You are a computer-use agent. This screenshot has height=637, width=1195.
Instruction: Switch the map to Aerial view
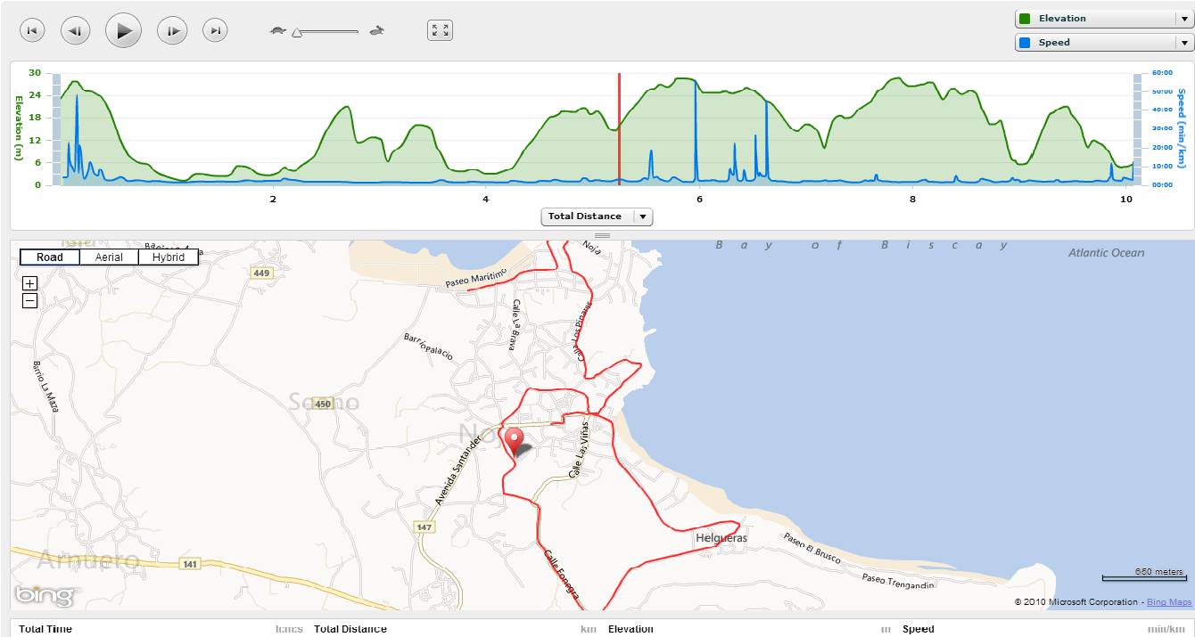[109, 257]
